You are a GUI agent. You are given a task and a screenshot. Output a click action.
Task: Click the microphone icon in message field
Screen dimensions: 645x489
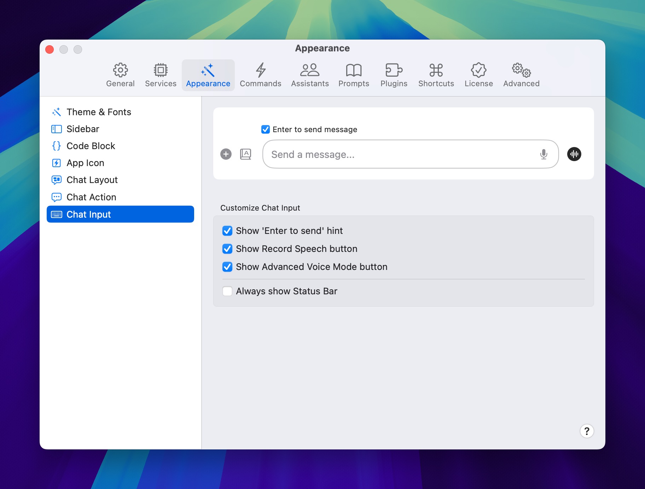(x=544, y=154)
